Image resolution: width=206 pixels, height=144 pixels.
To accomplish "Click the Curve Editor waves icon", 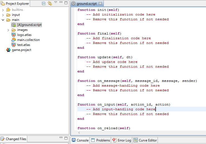I will pos(136,140).
